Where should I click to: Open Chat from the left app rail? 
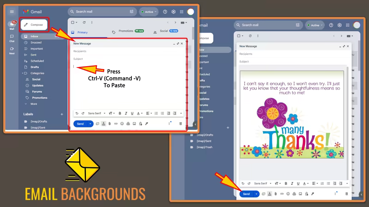[12, 38]
